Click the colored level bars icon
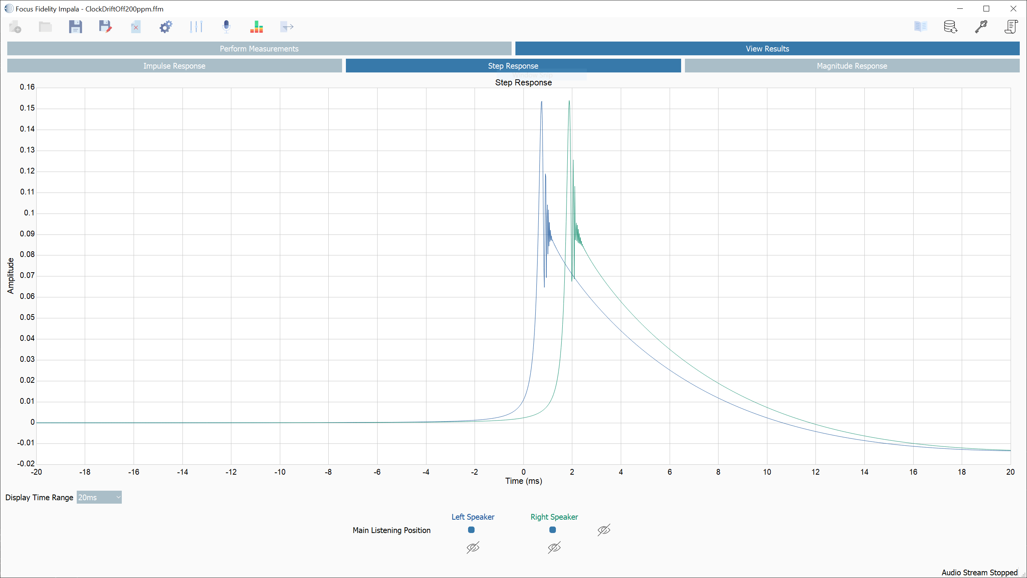Screen dimensions: 1027x578 point(256,27)
